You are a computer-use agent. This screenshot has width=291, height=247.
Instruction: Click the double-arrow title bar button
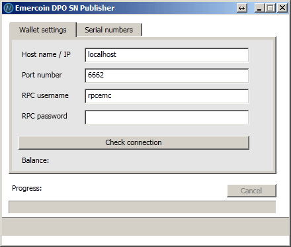click(x=242, y=8)
